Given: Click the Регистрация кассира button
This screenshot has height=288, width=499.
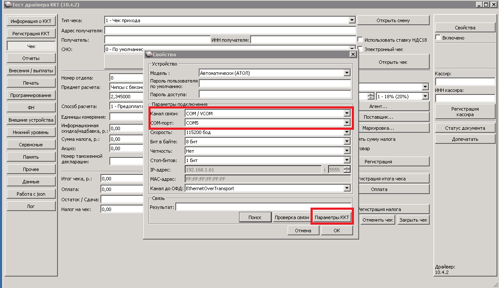Looking at the screenshot, I should coord(465,112).
